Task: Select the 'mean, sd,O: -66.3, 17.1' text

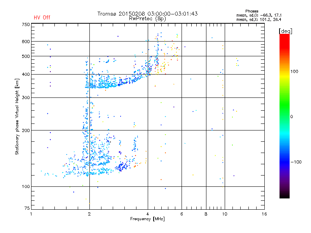Action: [259, 15]
